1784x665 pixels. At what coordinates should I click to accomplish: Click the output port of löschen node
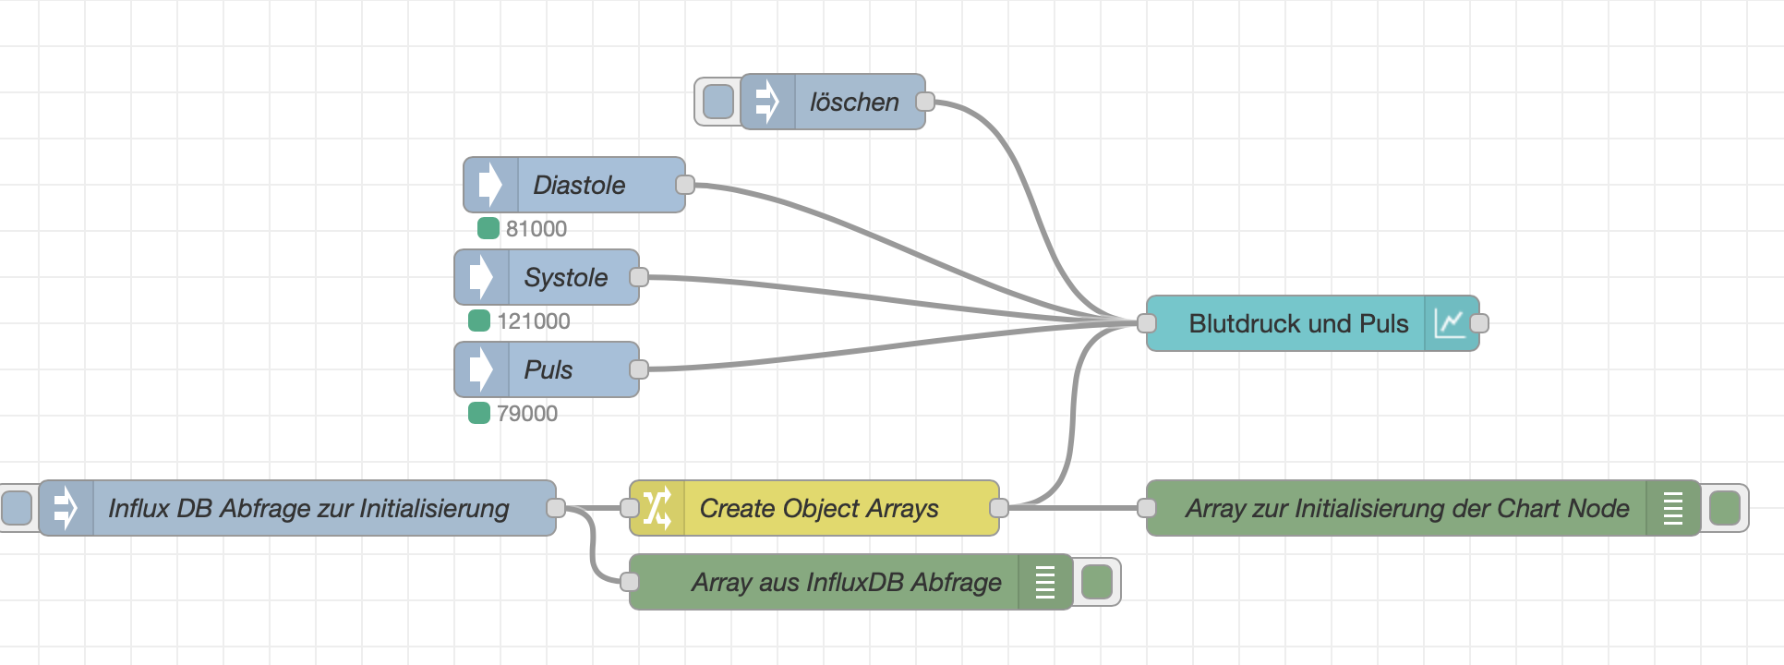[x=925, y=102]
